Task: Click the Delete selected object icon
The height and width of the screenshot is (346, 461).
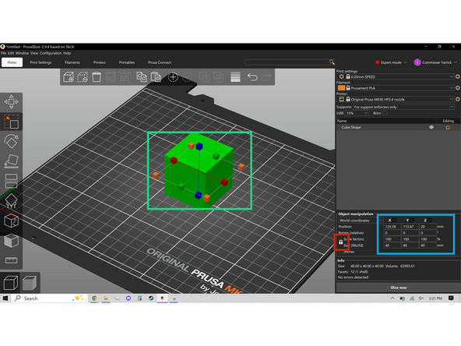Action: [83, 77]
